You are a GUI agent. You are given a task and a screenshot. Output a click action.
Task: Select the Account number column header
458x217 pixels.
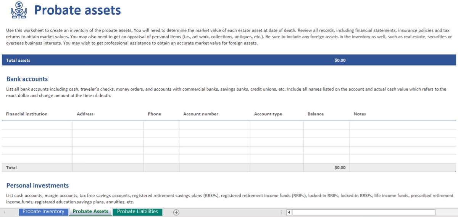[x=201, y=114]
